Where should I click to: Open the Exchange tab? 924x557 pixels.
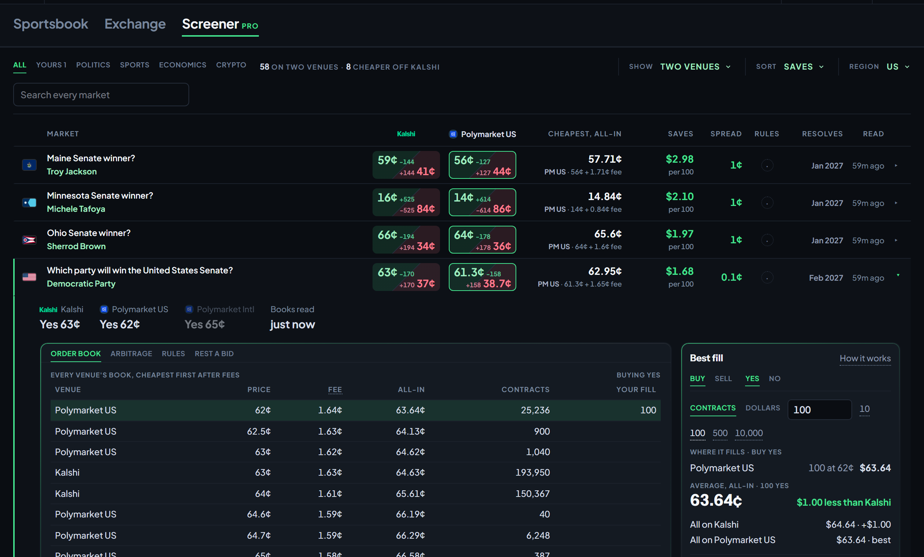(135, 24)
